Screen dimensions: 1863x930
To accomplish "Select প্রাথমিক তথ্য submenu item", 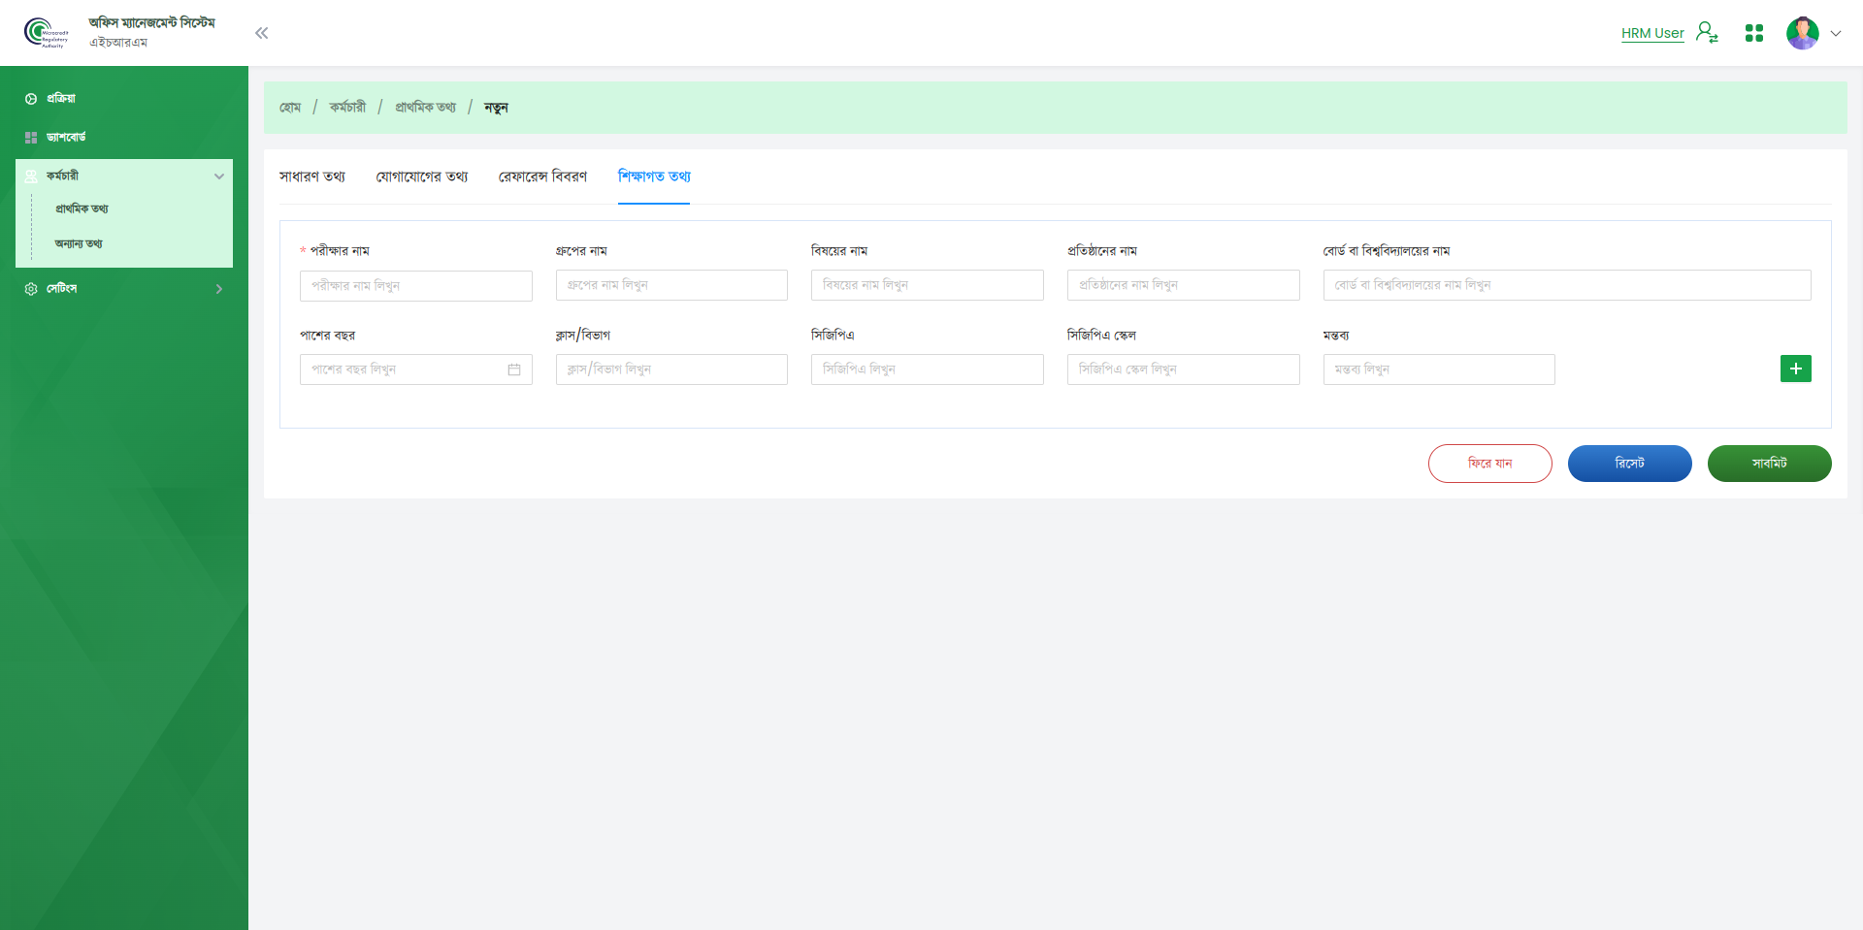I will coord(82,208).
